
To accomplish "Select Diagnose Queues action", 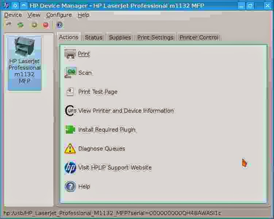I will [102, 149].
